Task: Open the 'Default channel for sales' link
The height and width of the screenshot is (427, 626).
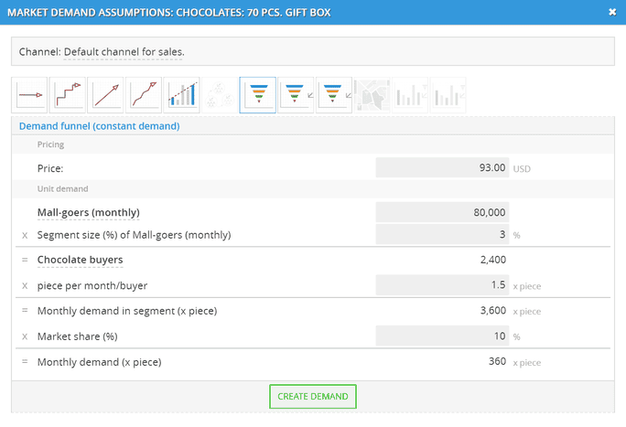Action: (124, 52)
